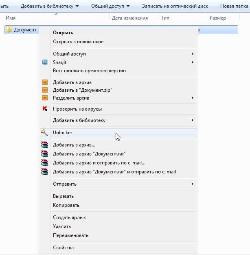
Task: Click the Unlocker wand icon
Action: click(x=44, y=132)
